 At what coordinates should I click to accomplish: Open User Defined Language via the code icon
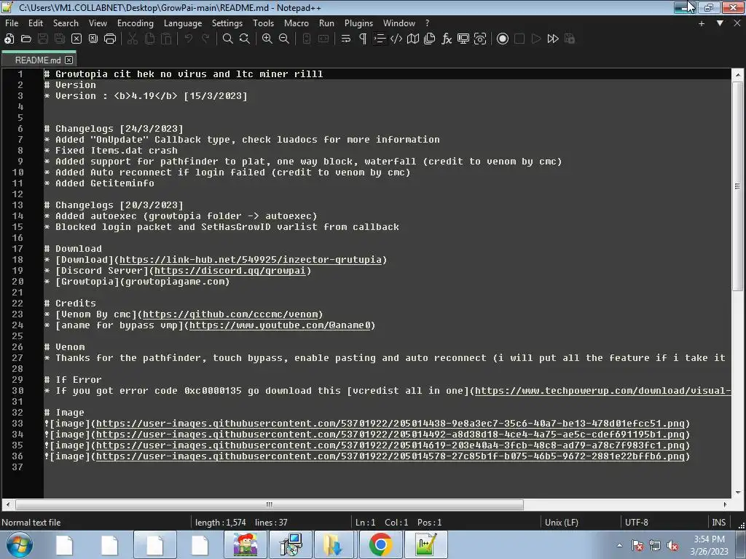396,39
